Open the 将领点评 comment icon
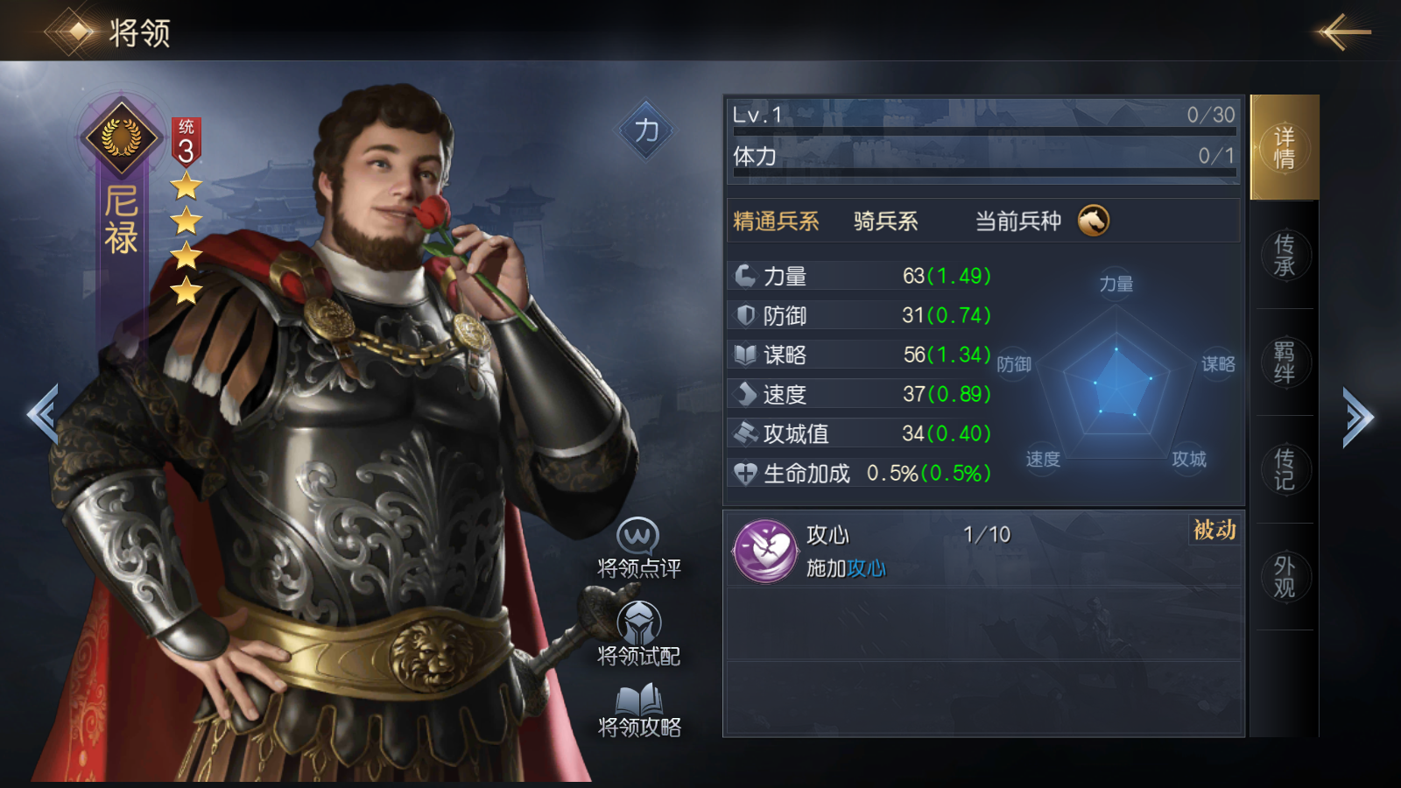This screenshot has width=1401, height=788. click(x=637, y=536)
